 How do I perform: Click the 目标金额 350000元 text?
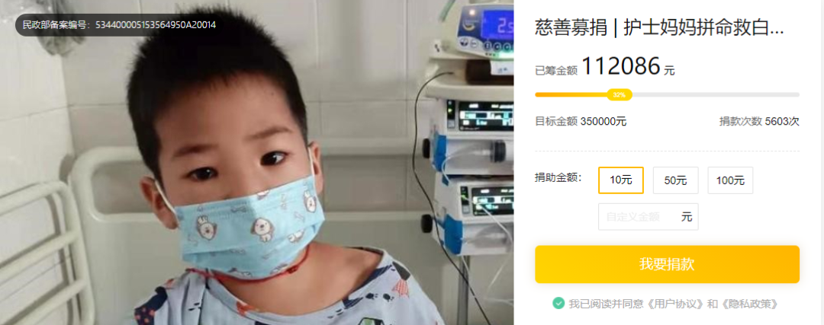[581, 122]
